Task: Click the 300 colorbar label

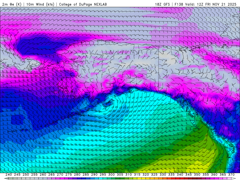Action: [x=111, y=175]
